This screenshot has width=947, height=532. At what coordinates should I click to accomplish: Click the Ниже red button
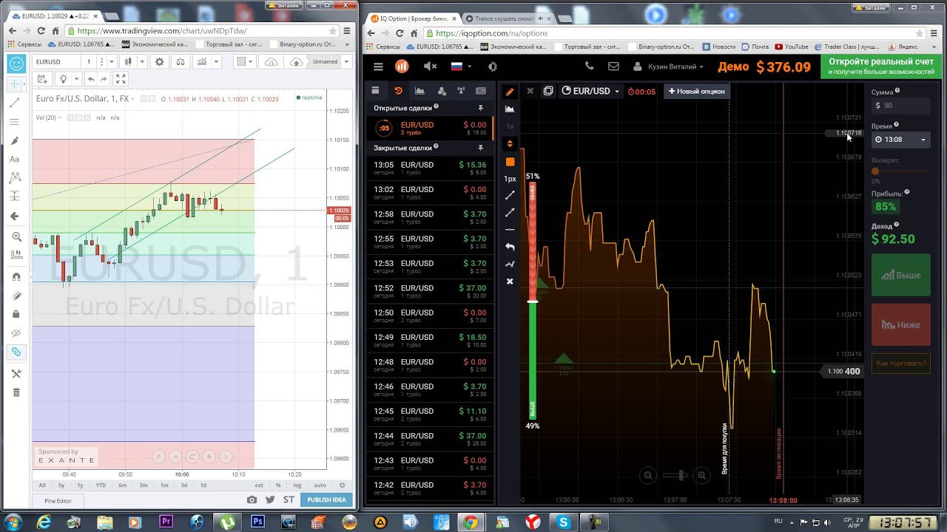click(x=901, y=324)
